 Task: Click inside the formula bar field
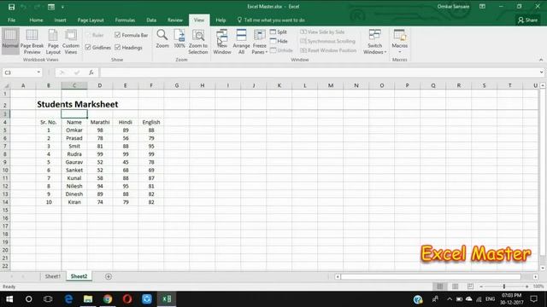pyautogui.click(x=319, y=72)
